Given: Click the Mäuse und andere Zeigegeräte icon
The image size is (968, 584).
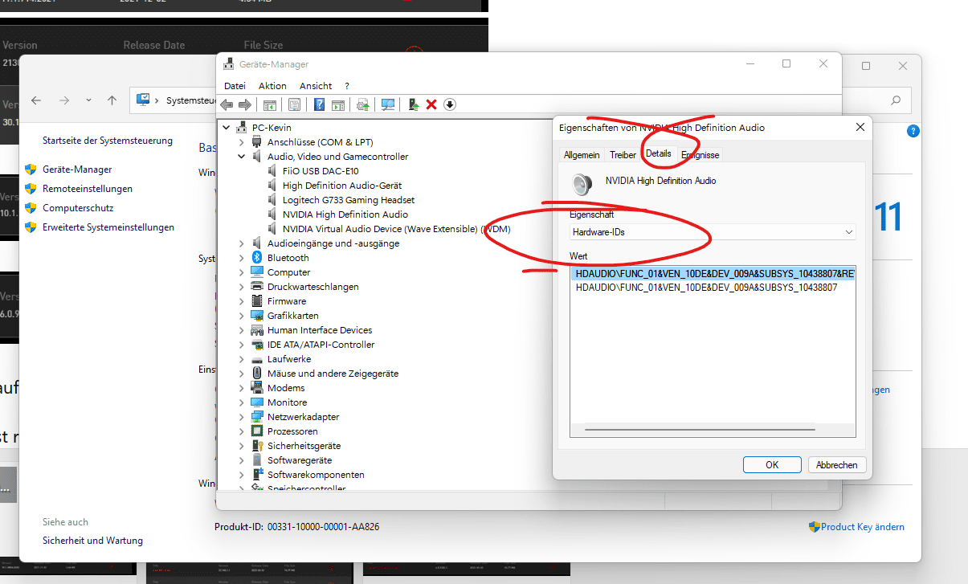Looking at the screenshot, I should click(x=257, y=374).
